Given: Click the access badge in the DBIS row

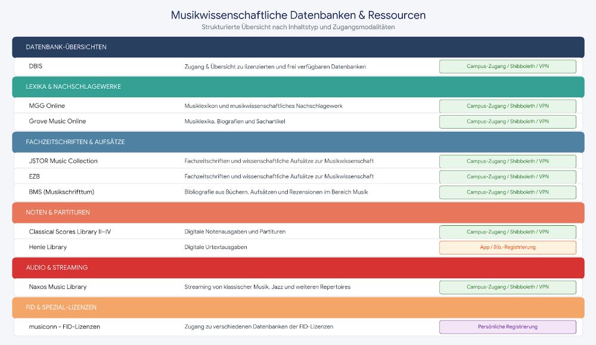Looking at the screenshot, I should (507, 67).
